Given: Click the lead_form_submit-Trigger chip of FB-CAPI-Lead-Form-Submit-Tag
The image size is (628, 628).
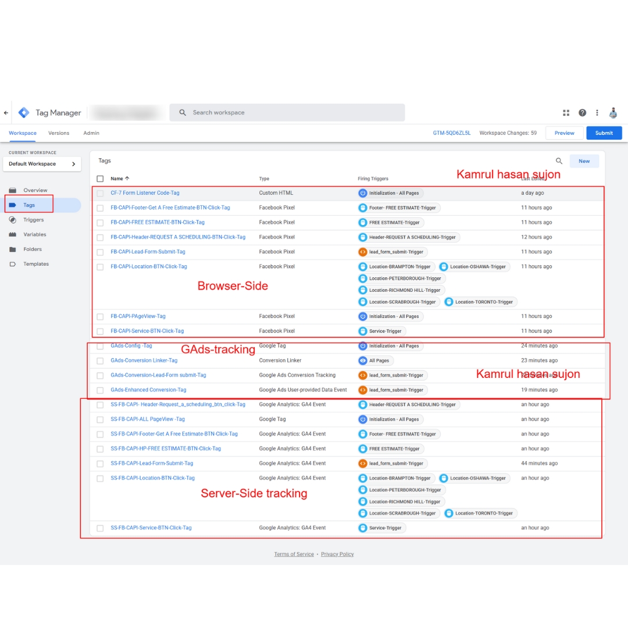Looking at the screenshot, I should pyautogui.click(x=392, y=252).
